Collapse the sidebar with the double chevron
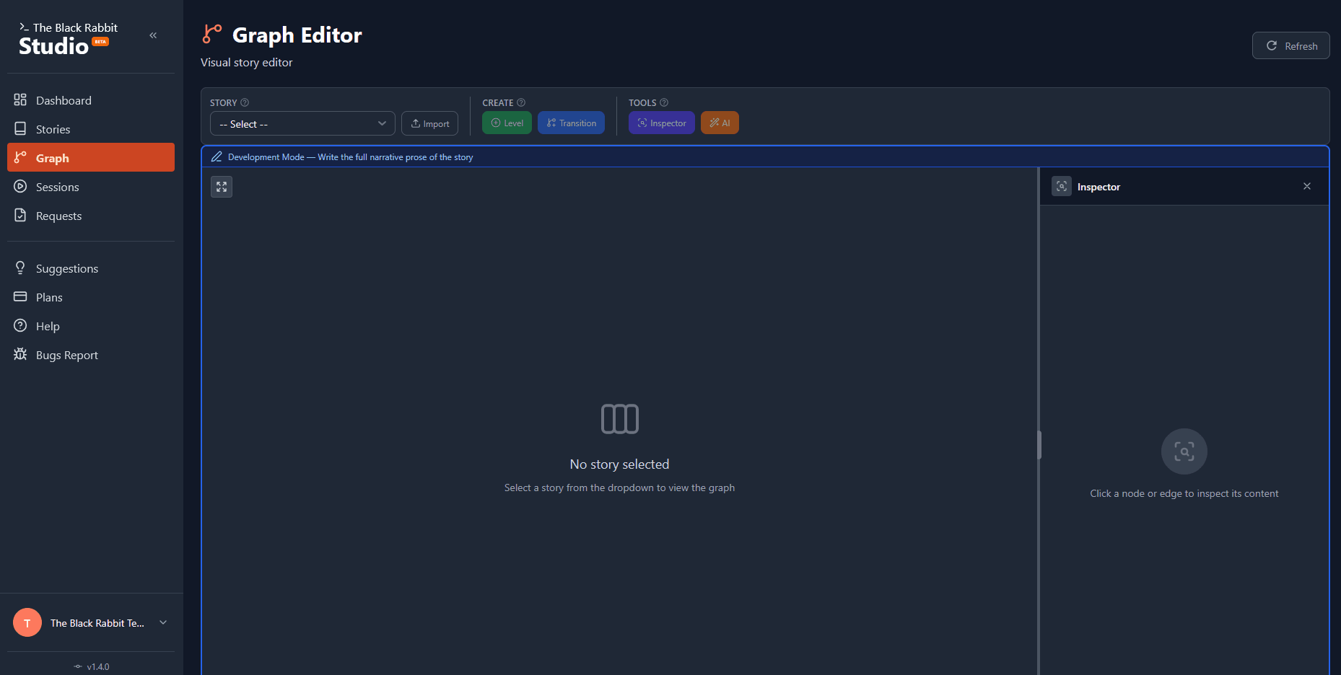 (153, 35)
